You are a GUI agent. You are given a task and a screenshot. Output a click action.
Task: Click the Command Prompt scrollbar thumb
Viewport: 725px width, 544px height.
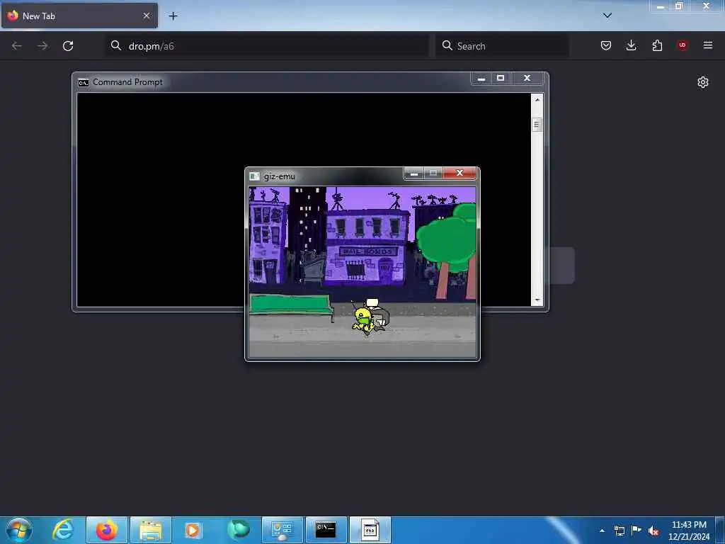537,125
